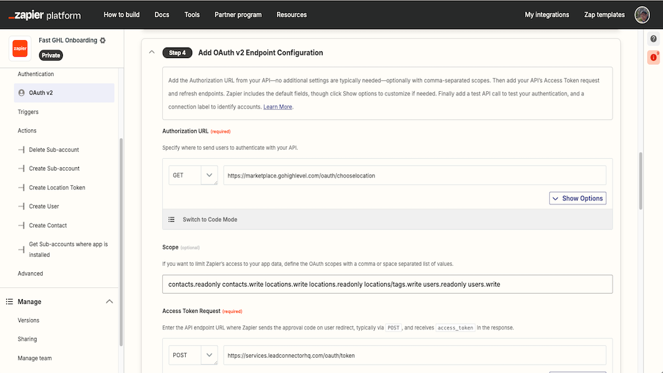
Task: Click the Learn More link
Action: pos(278,107)
